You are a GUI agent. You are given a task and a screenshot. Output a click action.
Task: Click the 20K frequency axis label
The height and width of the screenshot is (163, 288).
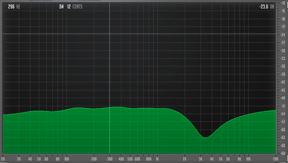point(276,159)
